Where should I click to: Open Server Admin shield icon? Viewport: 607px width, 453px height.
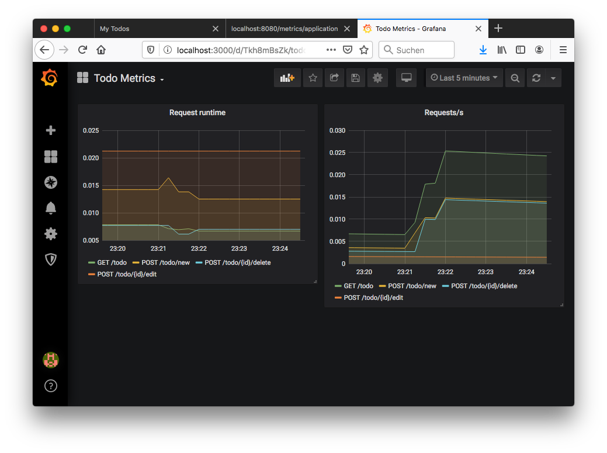(x=51, y=260)
